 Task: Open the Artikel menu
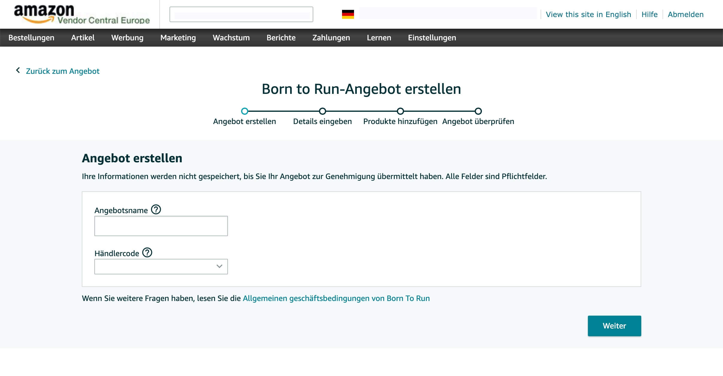click(83, 38)
